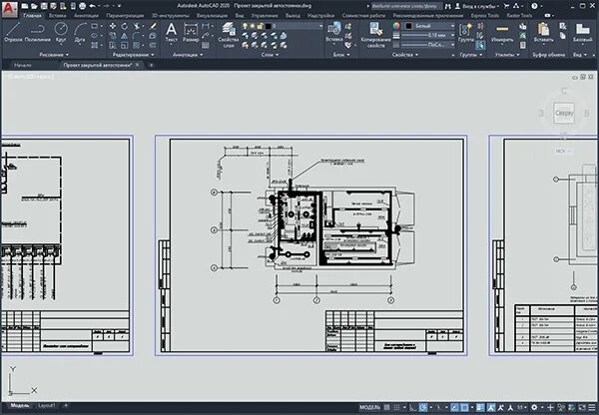Image resolution: width=599 pixels, height=415 pixels.
Task: Open the Layout1 tab
Action: pos(46,405)
